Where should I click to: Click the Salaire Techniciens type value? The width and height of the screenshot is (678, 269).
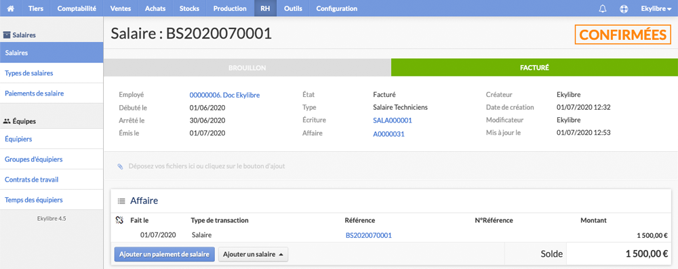pyautogui.click(x=400, y=108)
